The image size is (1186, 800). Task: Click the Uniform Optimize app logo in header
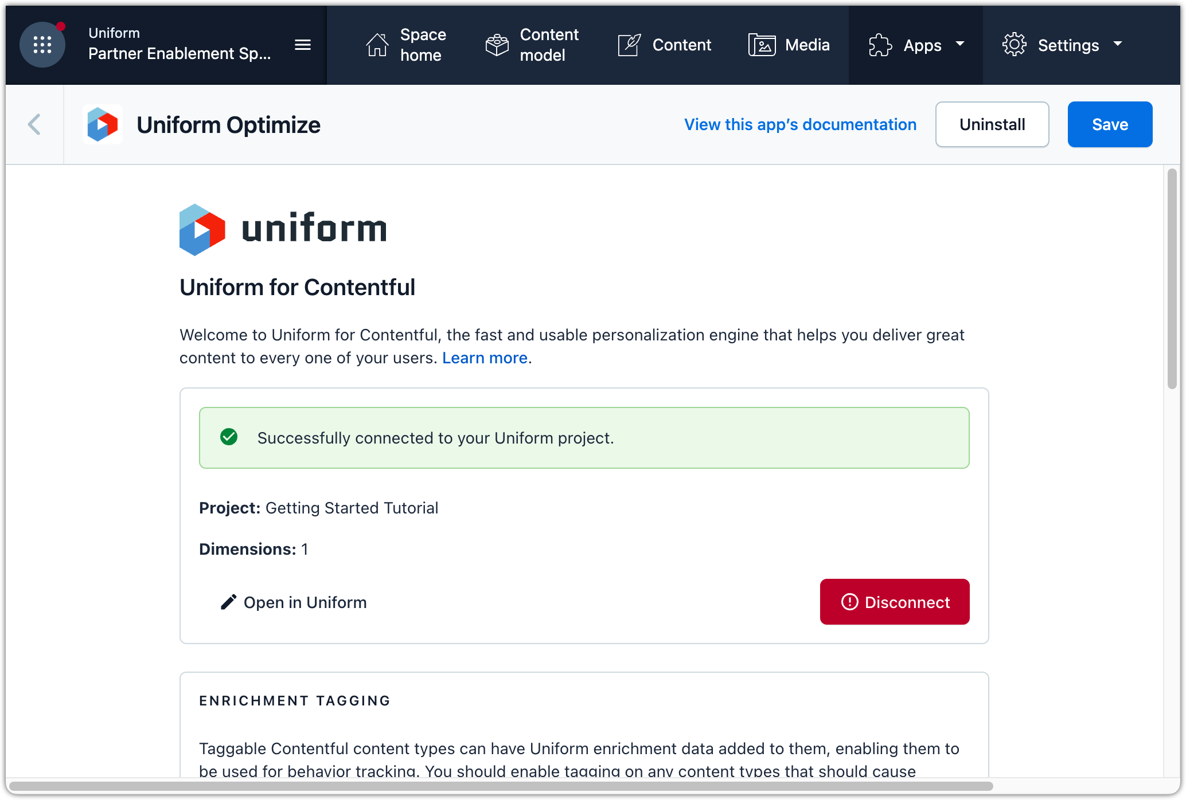[103, 124]
